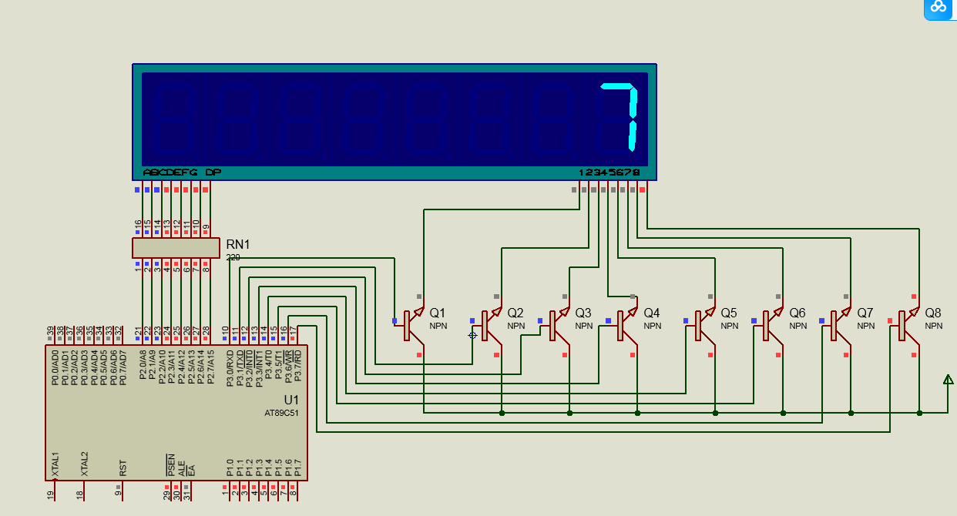This screenshot has height=516, width=957.
Task: Click the 12345678 digit select label
Action: point(609,173)
